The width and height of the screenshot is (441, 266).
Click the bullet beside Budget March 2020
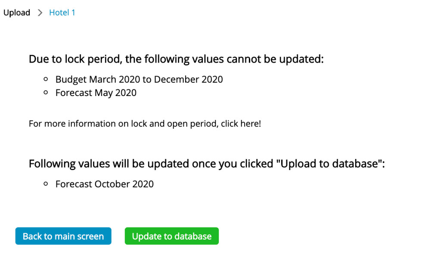coord(46,80)
